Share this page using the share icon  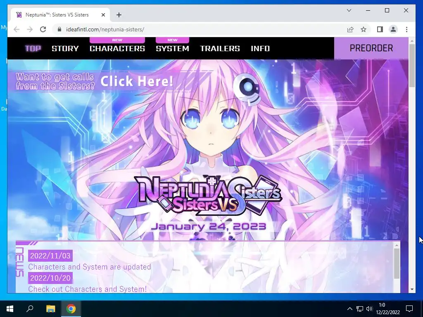point(350,29)
